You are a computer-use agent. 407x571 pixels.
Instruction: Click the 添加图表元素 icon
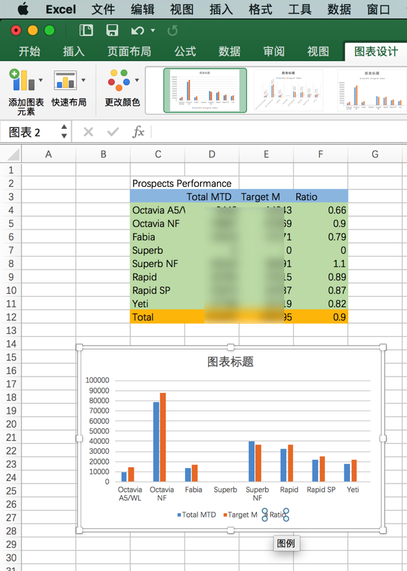coord(22,80)
